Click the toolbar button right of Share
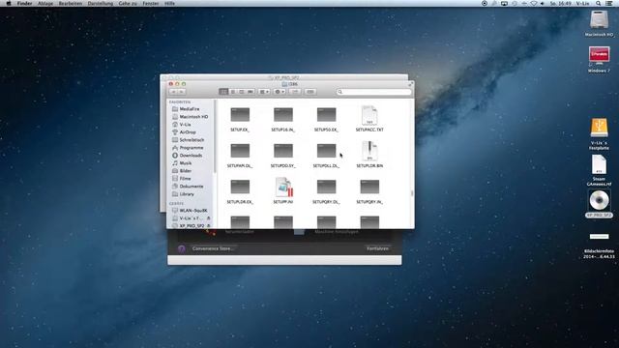This screenshot has width=619, height=348. coord(310,92)
